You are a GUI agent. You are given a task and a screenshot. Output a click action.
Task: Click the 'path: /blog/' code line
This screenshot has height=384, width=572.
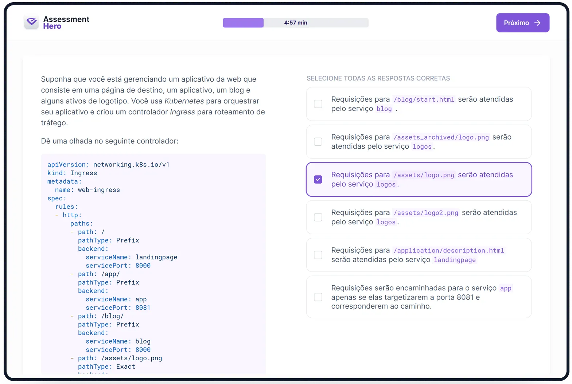(101, 316)
